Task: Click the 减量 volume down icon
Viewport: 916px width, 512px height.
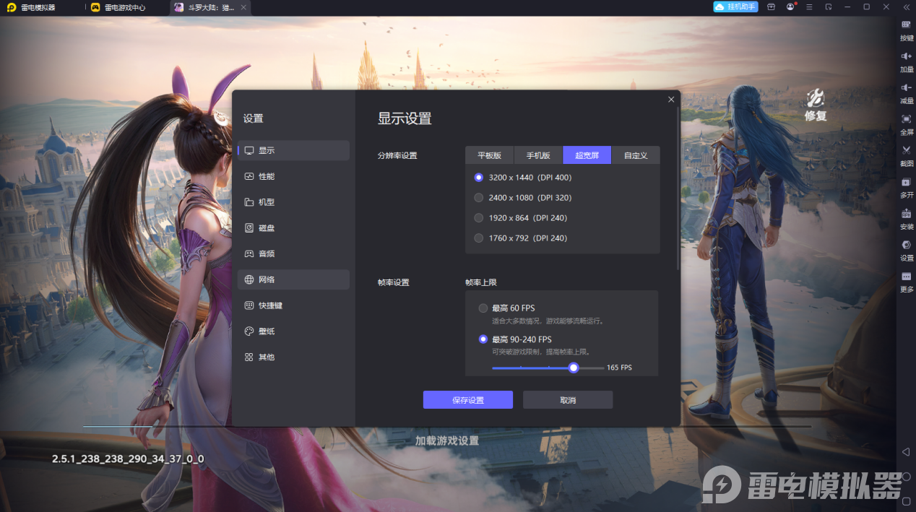Action: click(906, 87)
